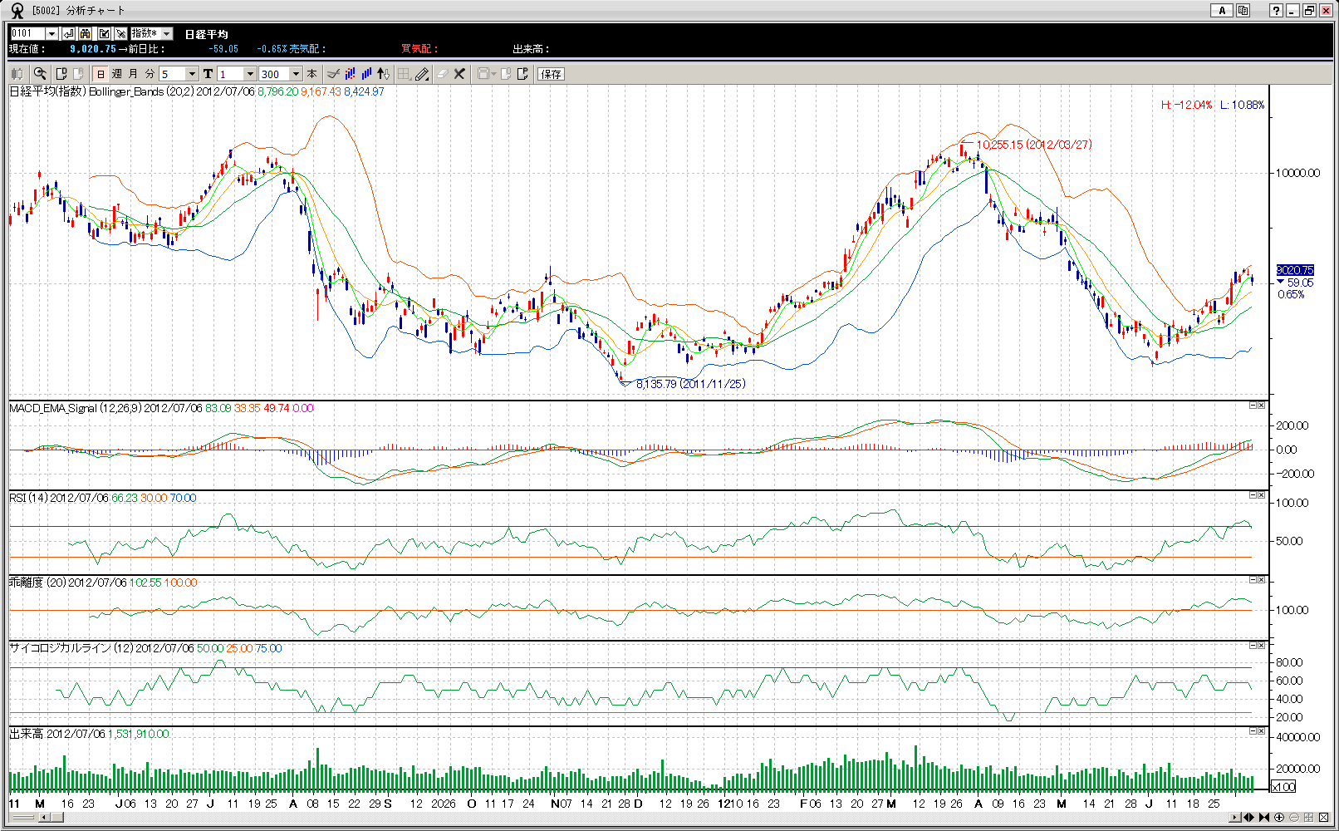
Task: Expand the 指数 market type dropdown
Action: coord(166,33)
